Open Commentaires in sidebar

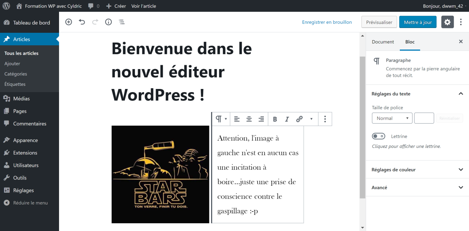click(x=29, y=124)
